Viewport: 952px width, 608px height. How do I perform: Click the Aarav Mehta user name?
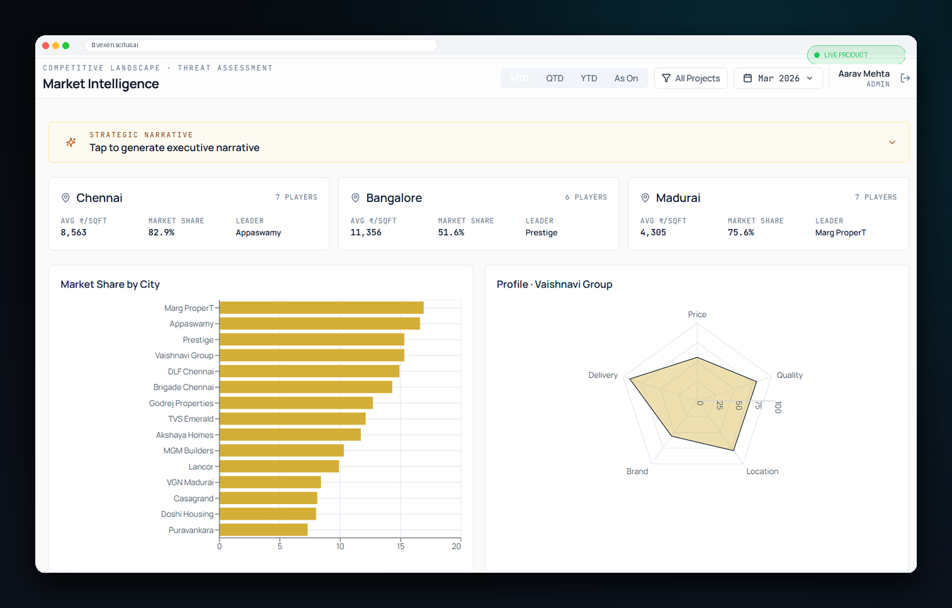tap(864, 74)
